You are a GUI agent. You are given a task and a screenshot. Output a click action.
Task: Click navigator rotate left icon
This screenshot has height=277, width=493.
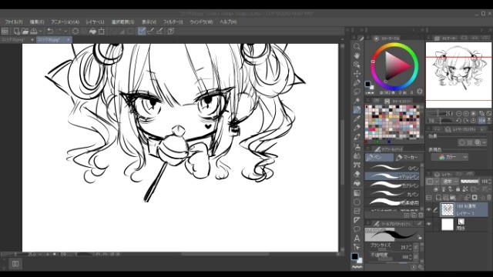point(459,121)
